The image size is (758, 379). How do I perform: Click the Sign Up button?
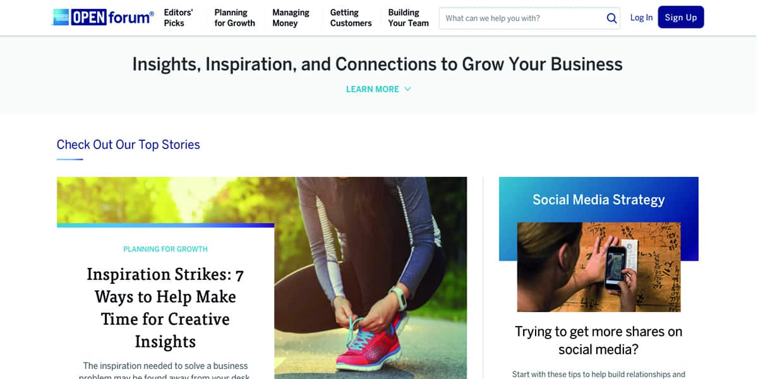(681, 18)
